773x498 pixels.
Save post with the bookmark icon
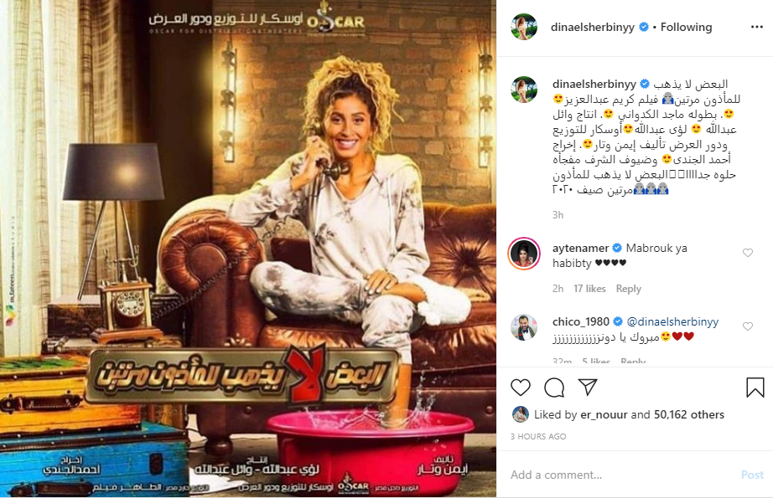[755, 388]
